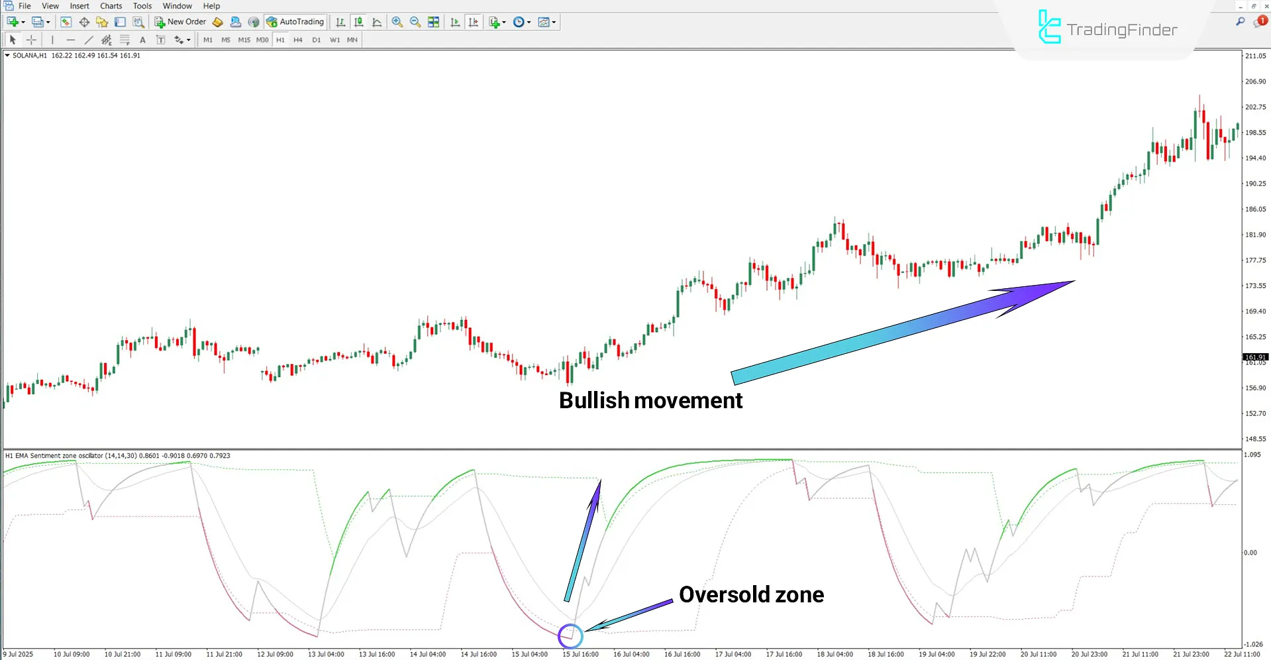Click the New Order button
Viewport: 1271px width, 660px height.
coord(180,22)
